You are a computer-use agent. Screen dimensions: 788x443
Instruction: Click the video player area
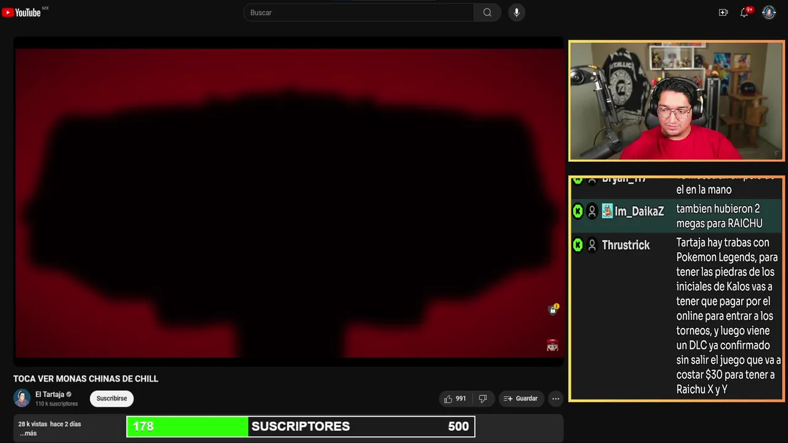pyautogui.click(x=288, y=202)
